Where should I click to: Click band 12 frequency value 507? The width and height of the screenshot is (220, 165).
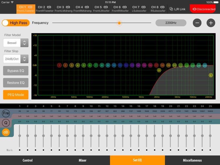pyautogui.click(x=107, y=111)
